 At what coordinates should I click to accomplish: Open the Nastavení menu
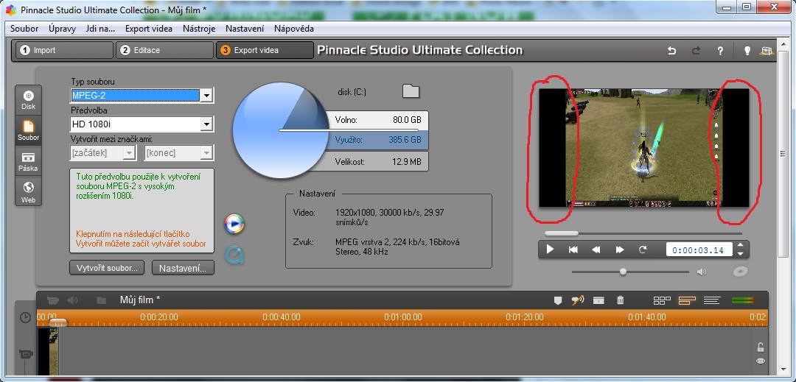pyautogui.click(x=245, y=29)
